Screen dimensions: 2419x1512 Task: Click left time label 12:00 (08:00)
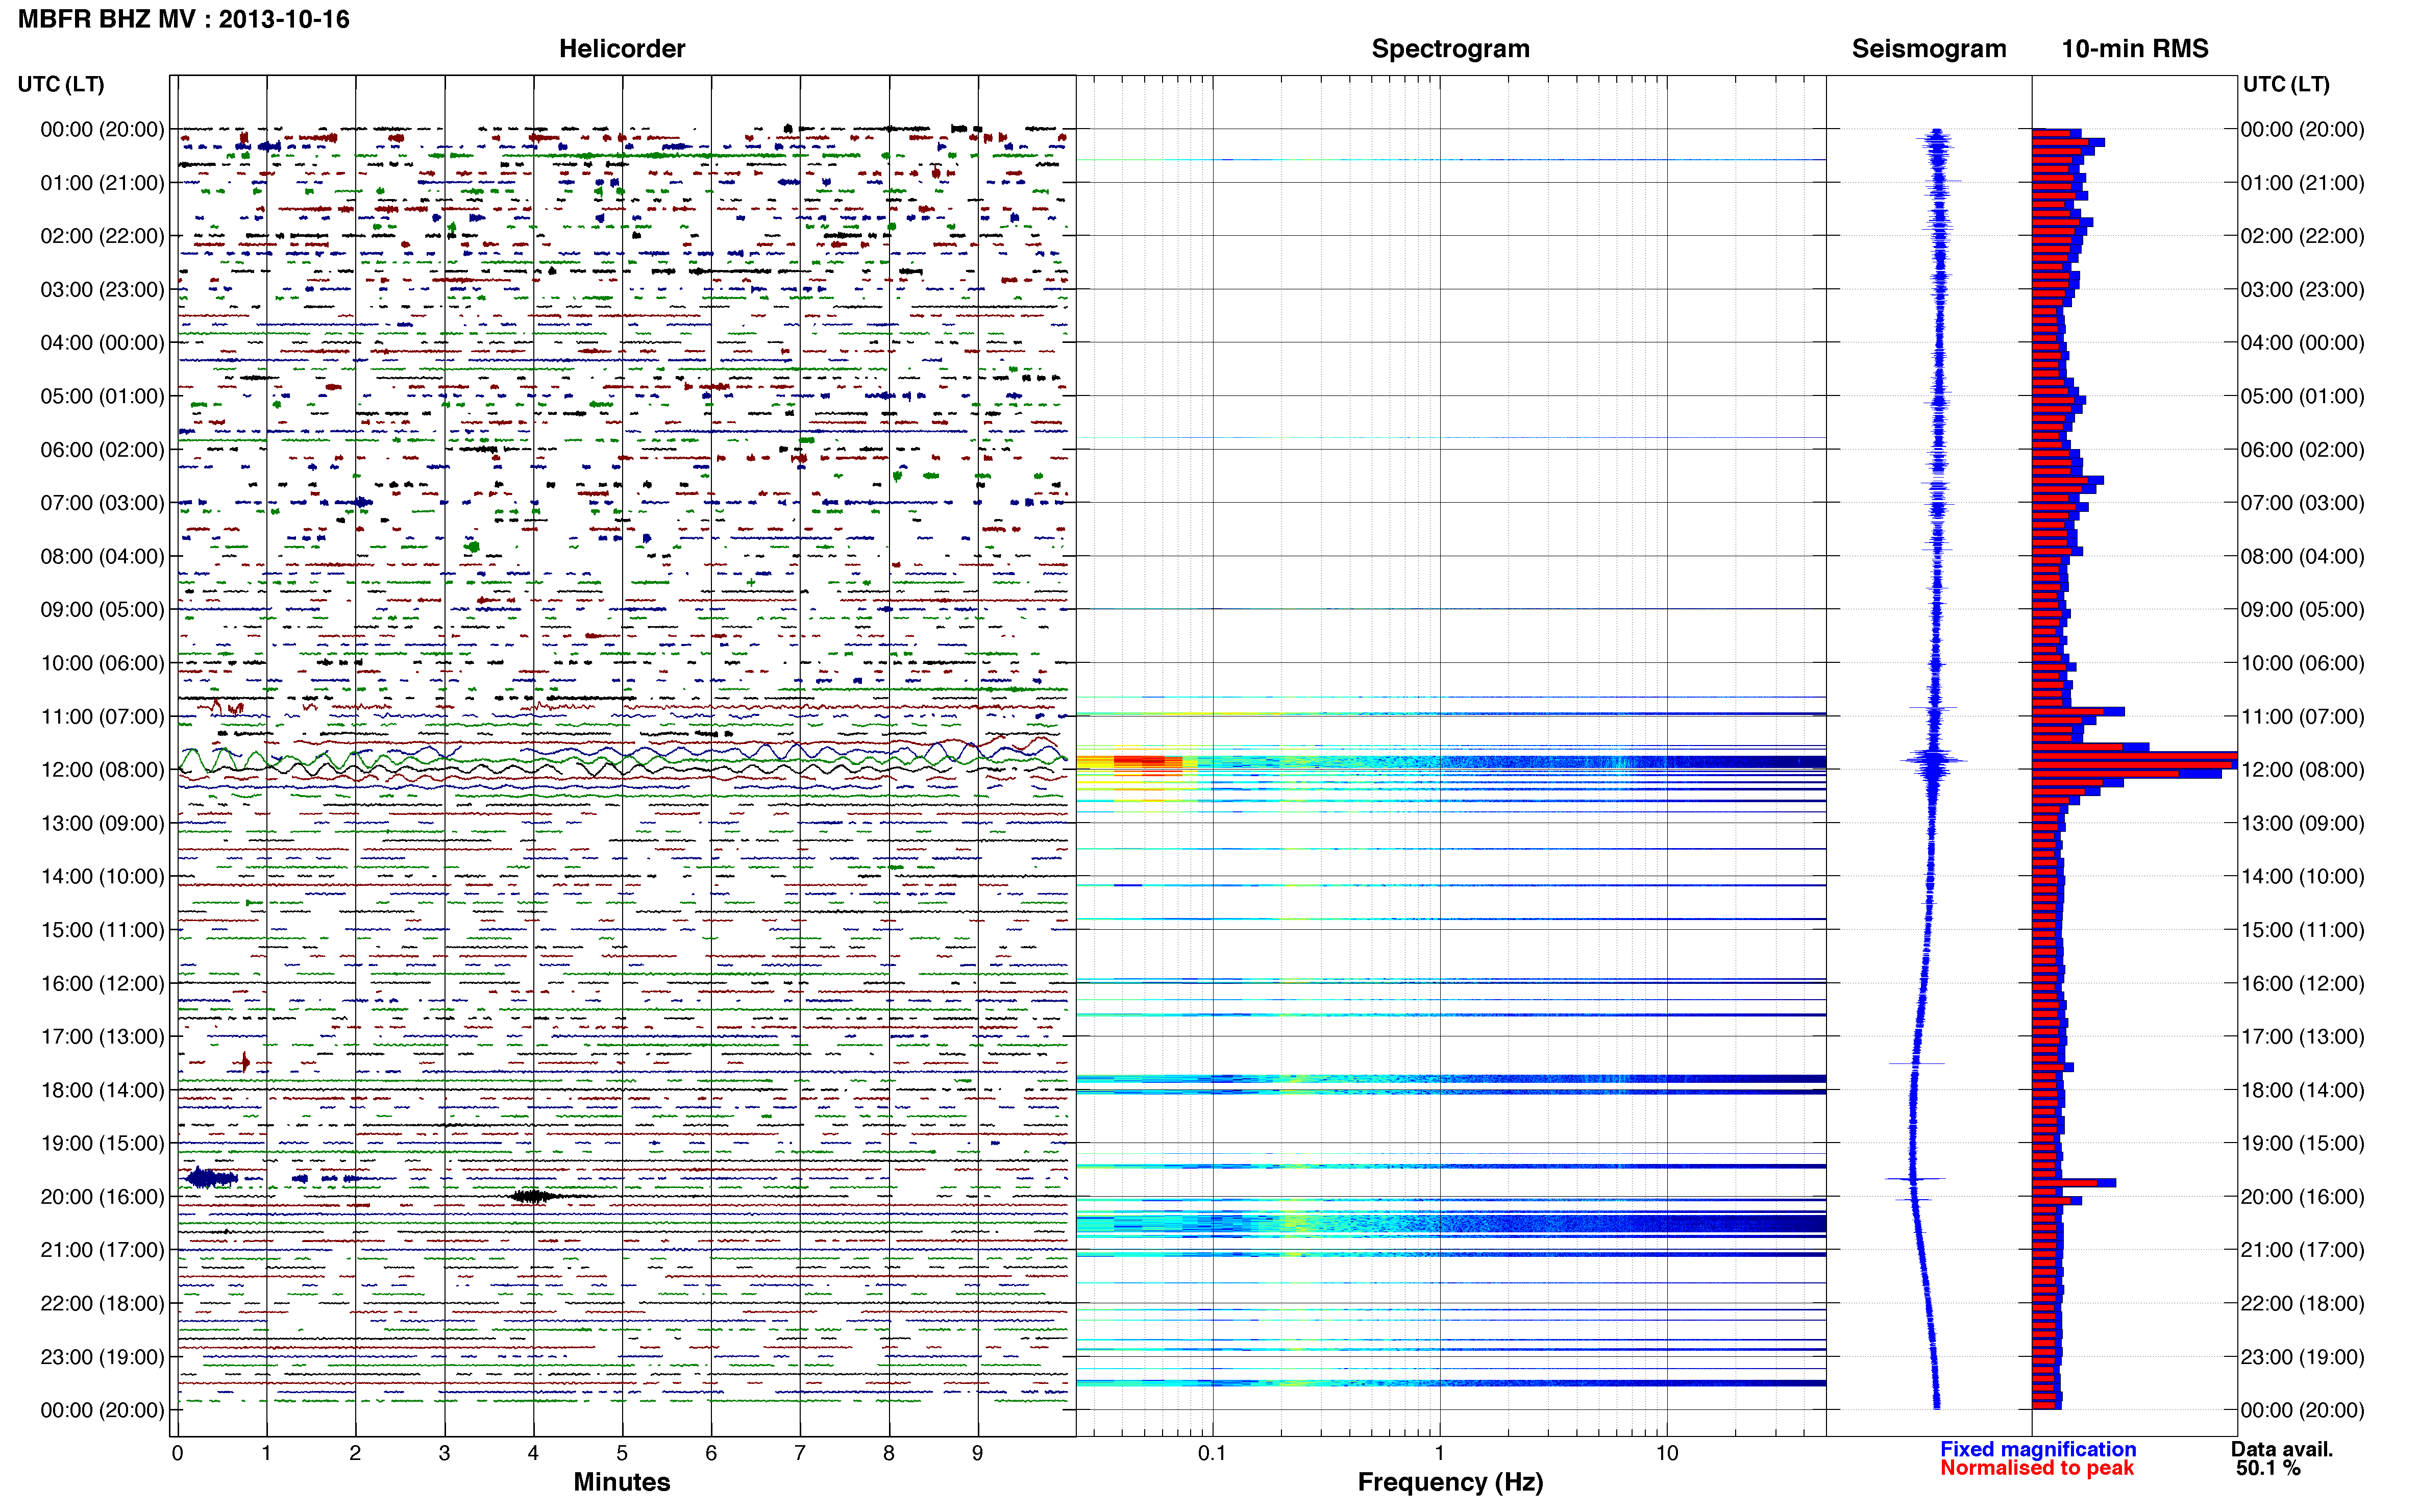102,769
